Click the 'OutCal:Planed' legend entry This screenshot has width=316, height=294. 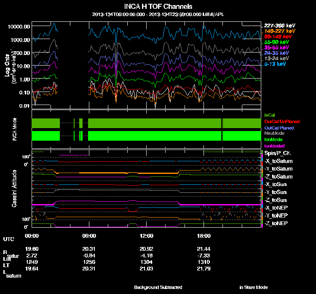pyautogui.click(x=279, y=128)
